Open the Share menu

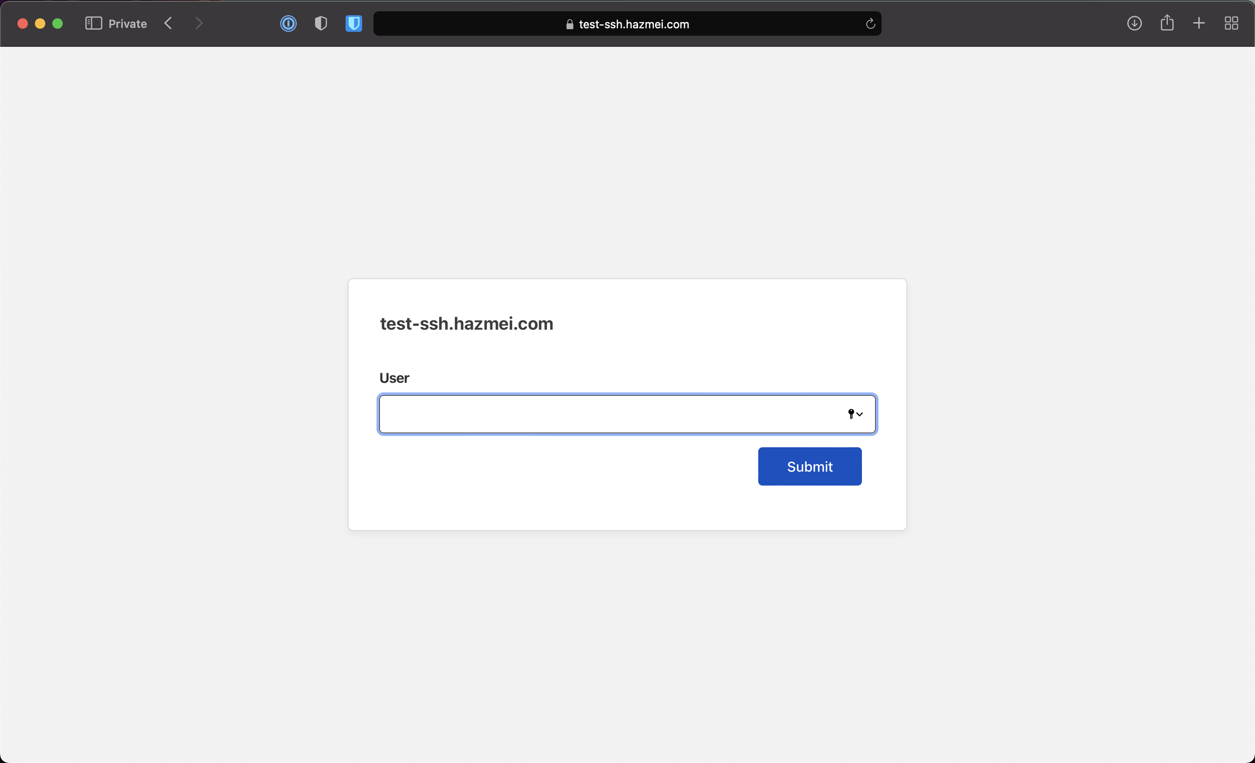tap(1167, 23)
